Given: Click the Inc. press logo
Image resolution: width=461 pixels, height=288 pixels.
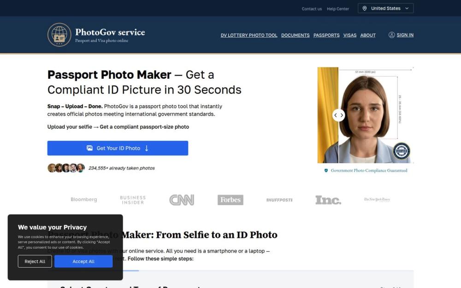Looking at the screenshot, I should tap(328, 200).
